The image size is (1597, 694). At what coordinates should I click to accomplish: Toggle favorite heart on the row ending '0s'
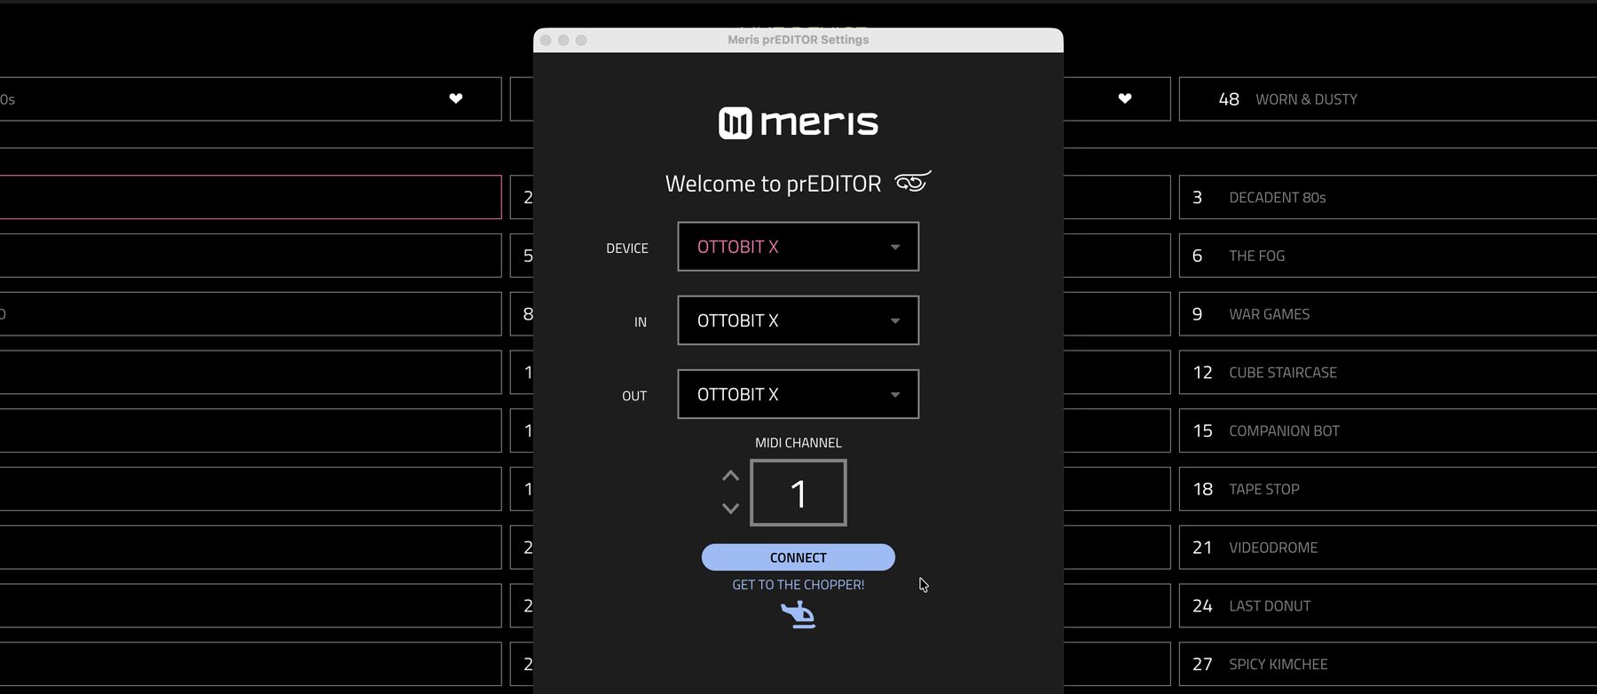pos(456,99)
